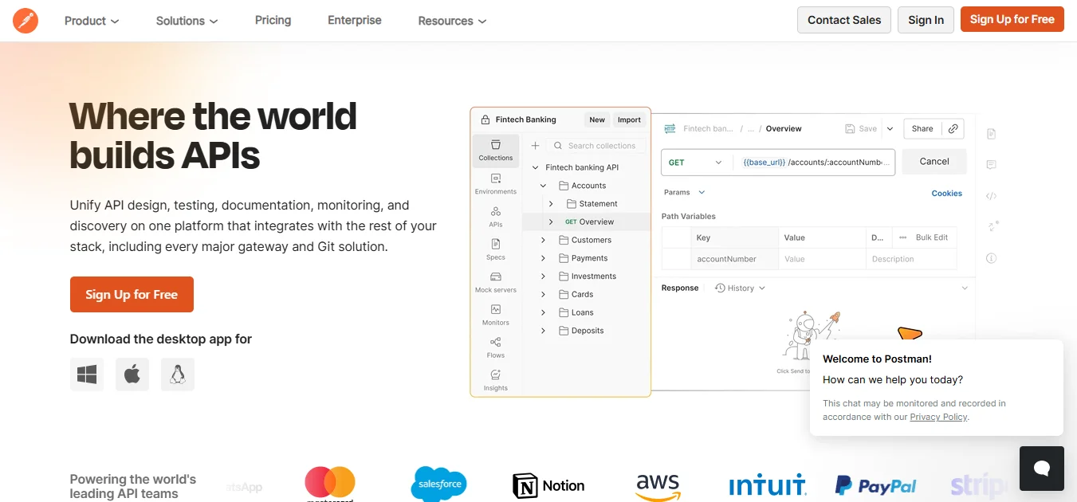Expand the Cards folder

coord(544,294)
